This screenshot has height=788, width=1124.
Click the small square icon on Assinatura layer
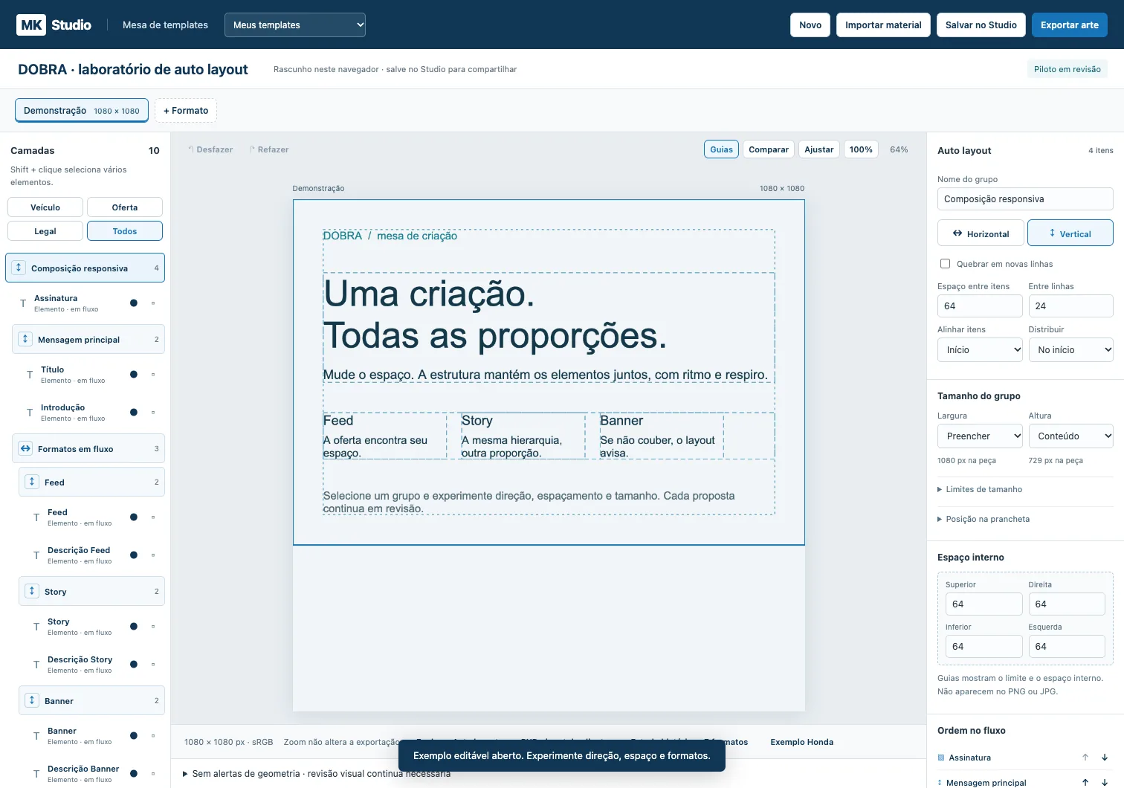coord(153,303)
